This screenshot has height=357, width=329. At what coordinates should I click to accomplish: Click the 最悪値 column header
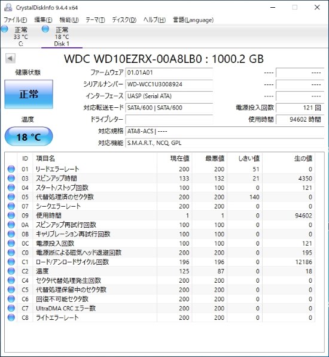(x=209, y=159)
